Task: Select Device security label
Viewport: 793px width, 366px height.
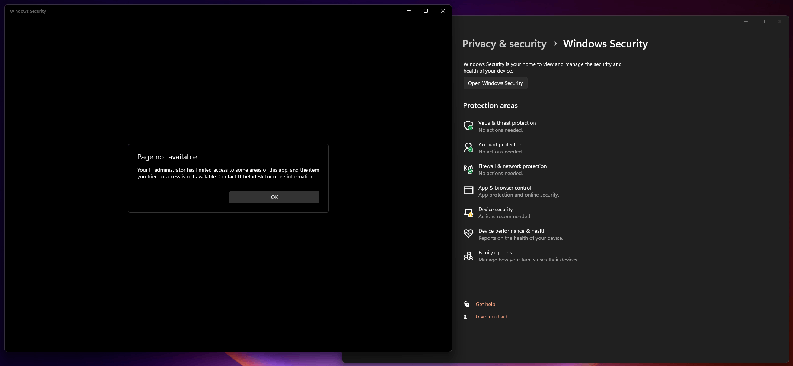Action: [496, 209]
